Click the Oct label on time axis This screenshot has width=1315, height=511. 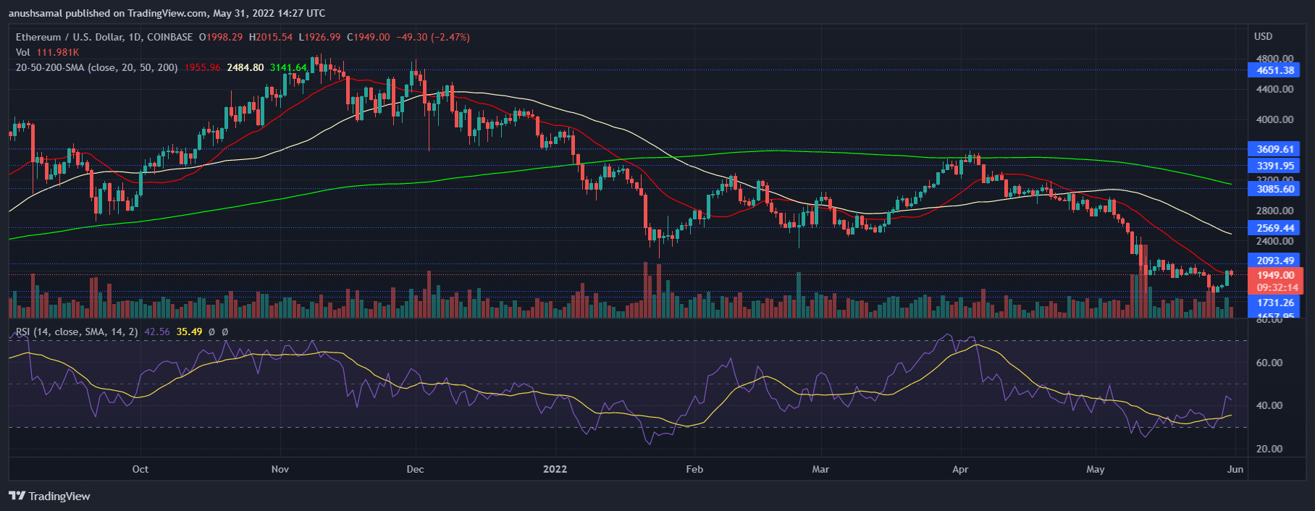click(140, 469)
